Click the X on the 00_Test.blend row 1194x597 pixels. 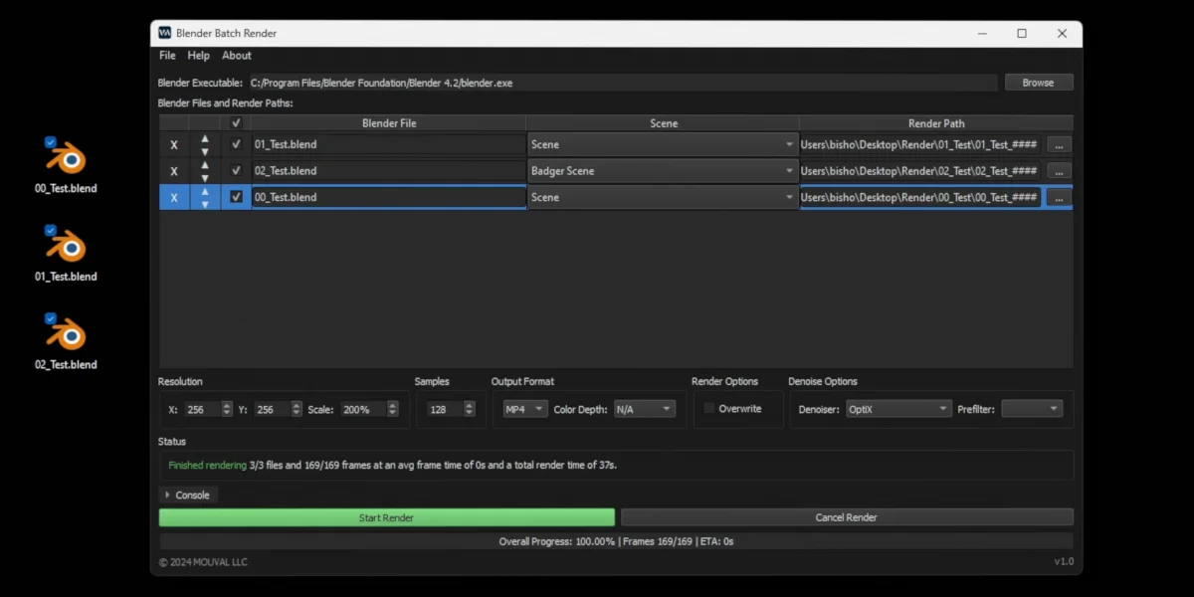tap(174, 198)
